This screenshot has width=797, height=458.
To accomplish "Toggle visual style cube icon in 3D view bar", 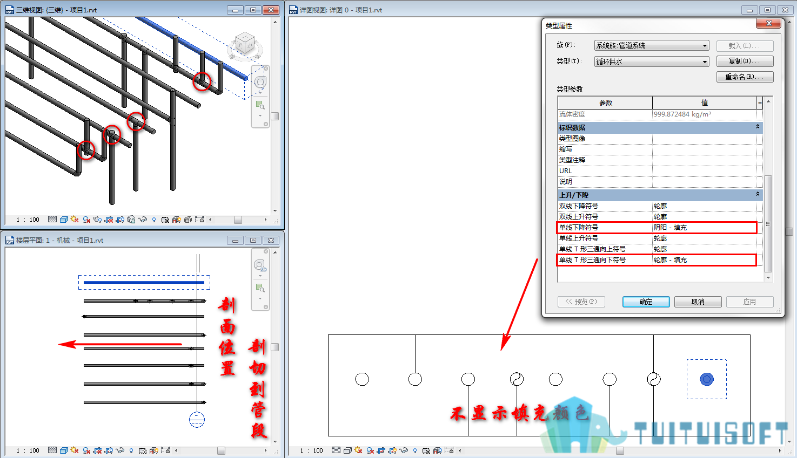I will [64, 220].
